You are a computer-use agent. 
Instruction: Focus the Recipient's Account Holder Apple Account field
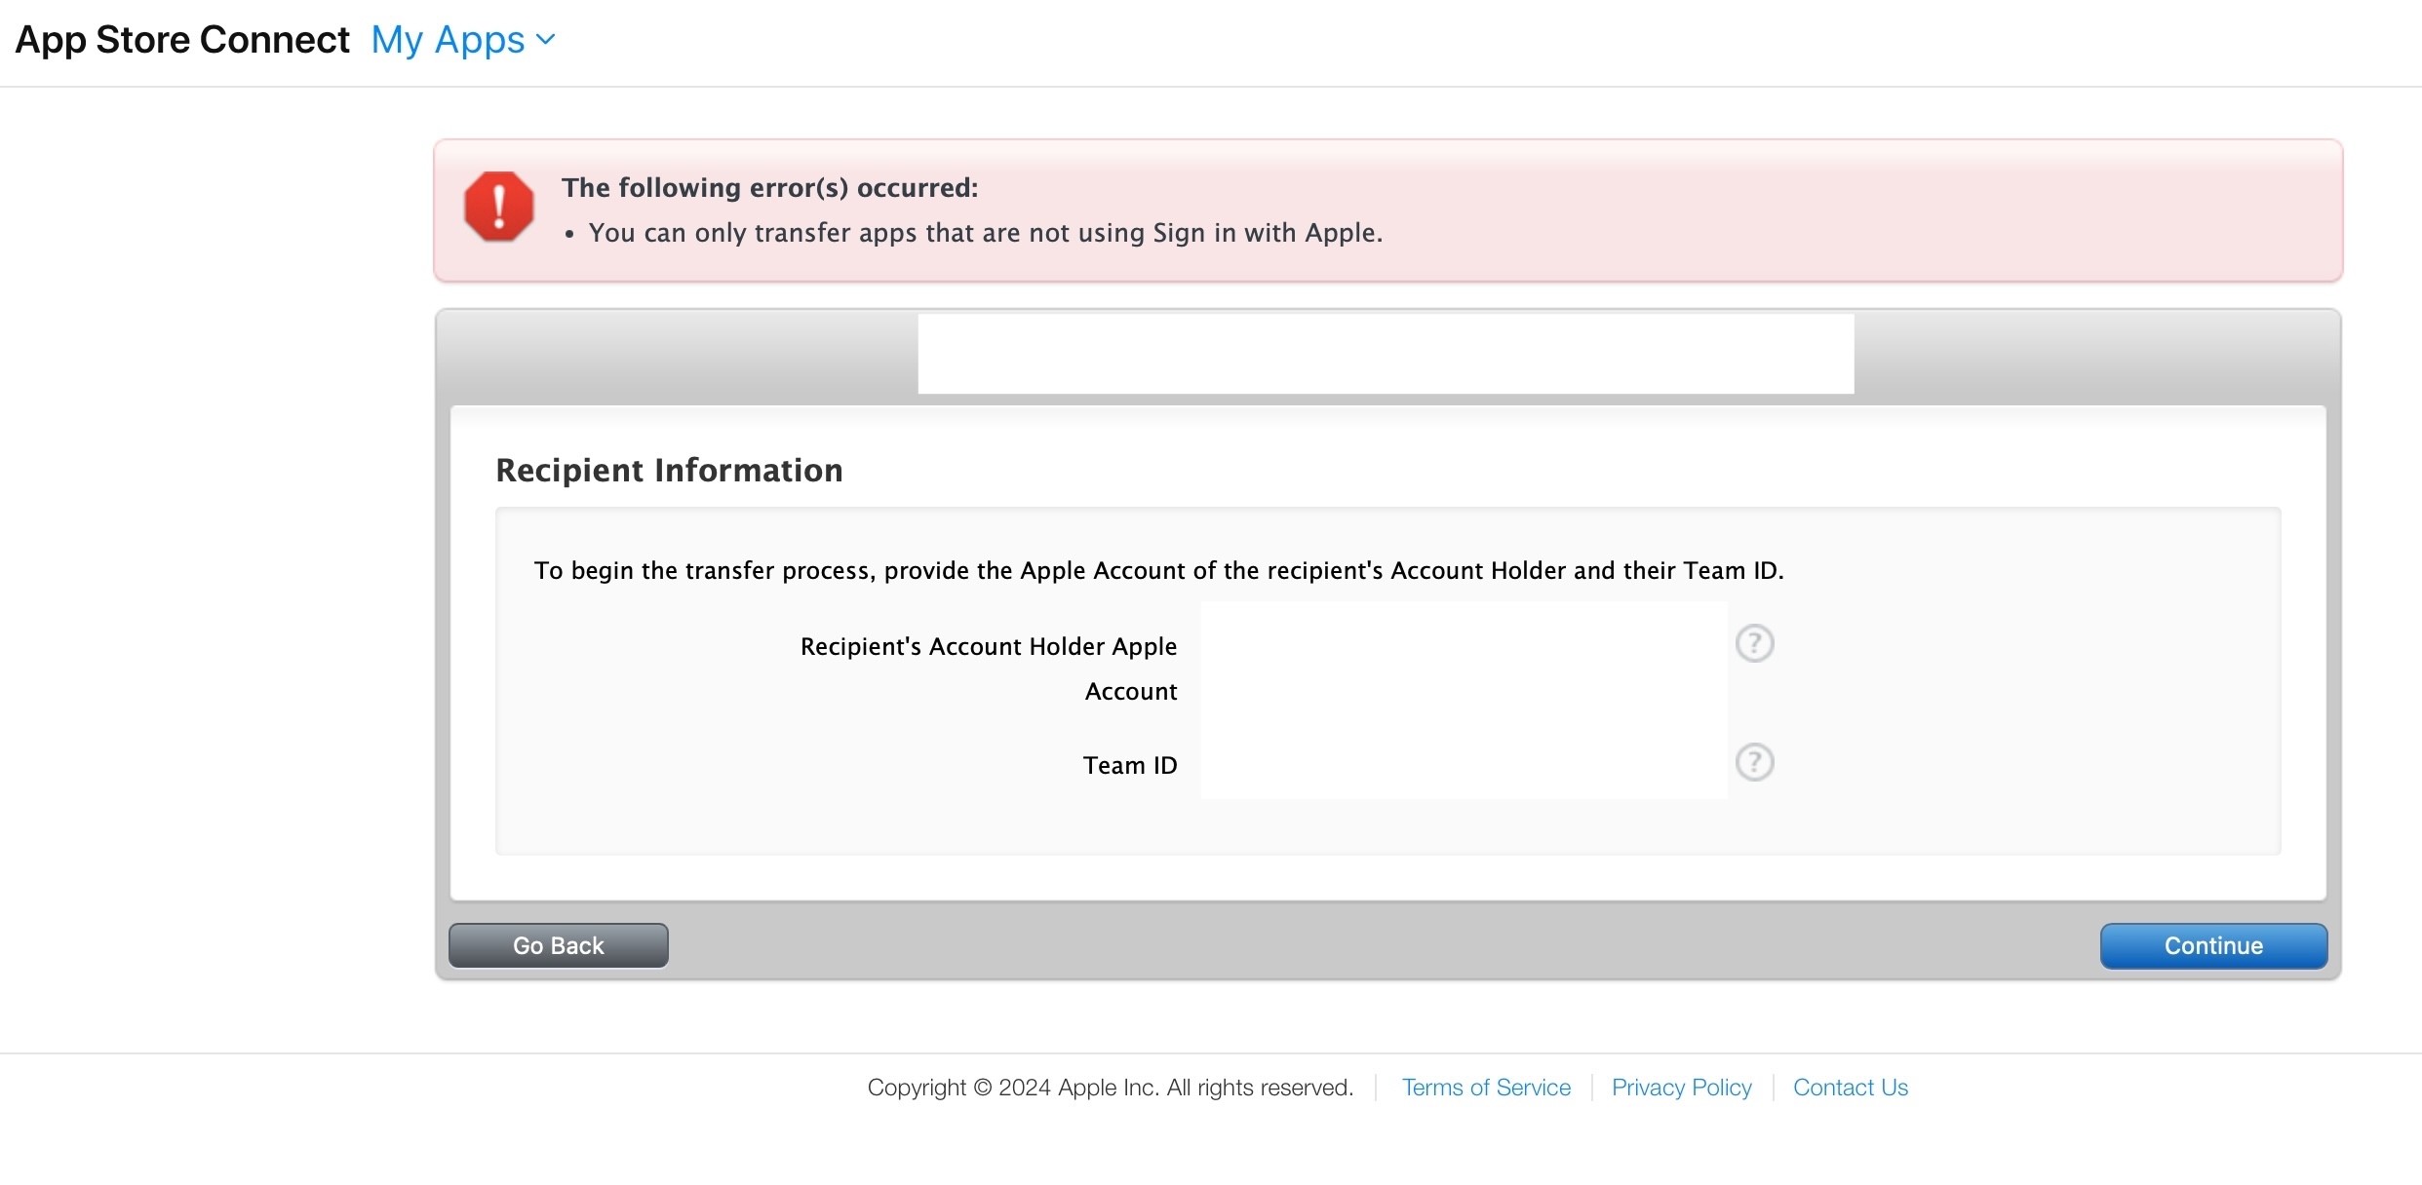coord(1464,647)
